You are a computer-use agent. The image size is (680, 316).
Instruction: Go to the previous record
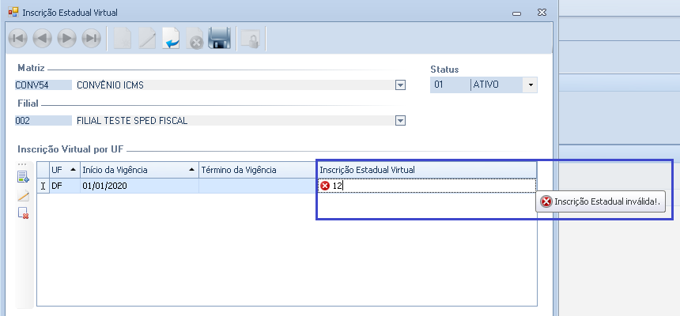42,38
